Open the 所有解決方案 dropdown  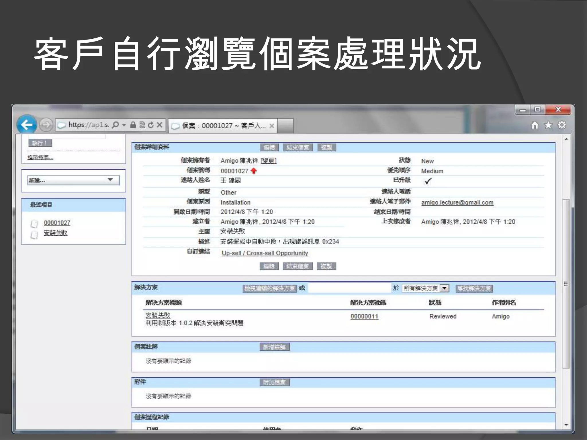(444, 288)
